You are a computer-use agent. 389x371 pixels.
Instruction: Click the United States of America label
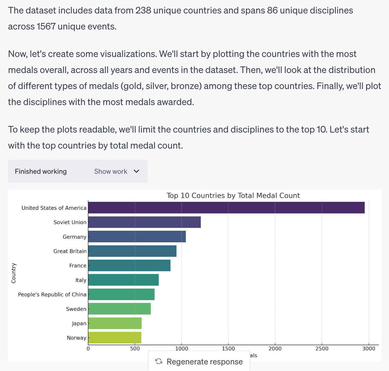tap(54, 208)
